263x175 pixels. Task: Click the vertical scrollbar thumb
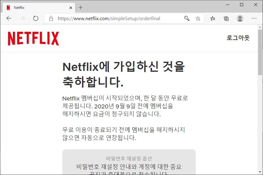(260, 53)
